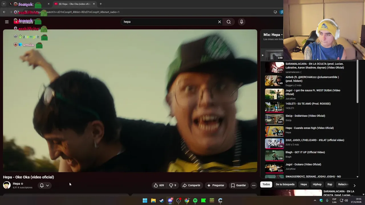The width and height of the screenshot is (365, 205).
Task: Play Jugo! - I got the sauce video
Action: pyautogui.click(x=309, y=94)
